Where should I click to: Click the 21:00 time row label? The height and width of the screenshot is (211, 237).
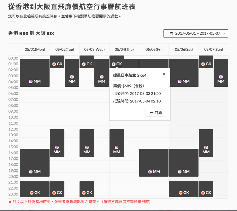13,182
